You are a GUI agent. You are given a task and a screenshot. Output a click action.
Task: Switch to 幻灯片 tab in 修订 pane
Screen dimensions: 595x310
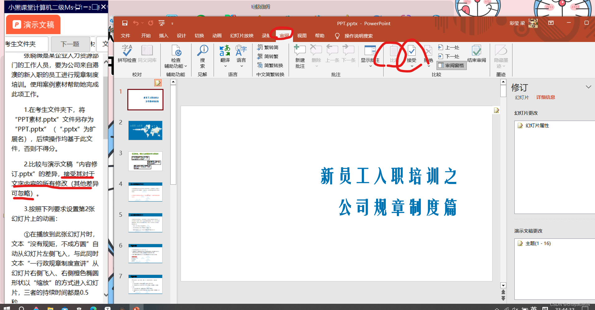pyautogui.click(x=522, y=97)
